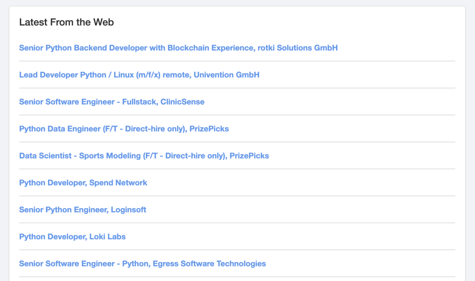Open Lead Developer Python / Linux Univention link
The image size is (475, 281).
pos(139,75)
